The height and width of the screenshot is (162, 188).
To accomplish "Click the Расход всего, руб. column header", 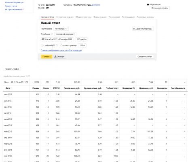I will click(72, 88).
